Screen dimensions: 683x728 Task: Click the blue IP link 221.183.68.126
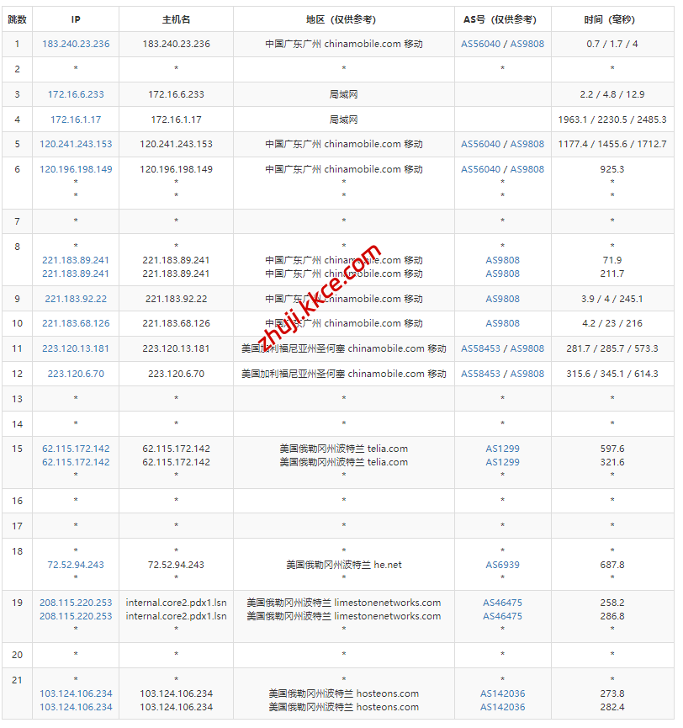[76, 323]
